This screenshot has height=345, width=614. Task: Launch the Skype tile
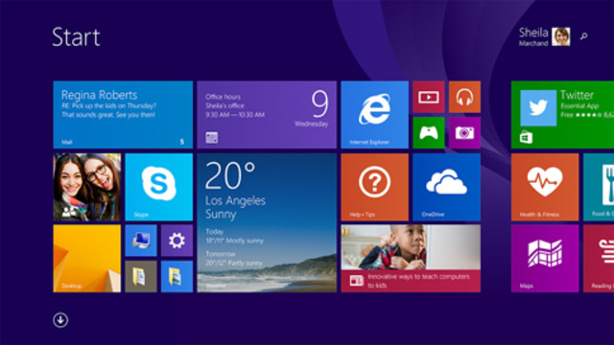tap(159, 187)
